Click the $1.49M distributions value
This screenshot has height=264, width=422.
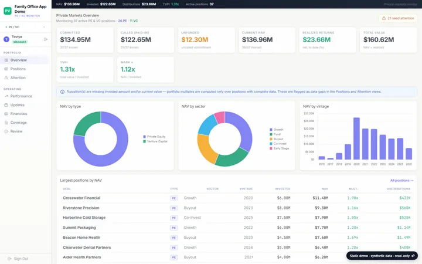[x=404, y=238]
